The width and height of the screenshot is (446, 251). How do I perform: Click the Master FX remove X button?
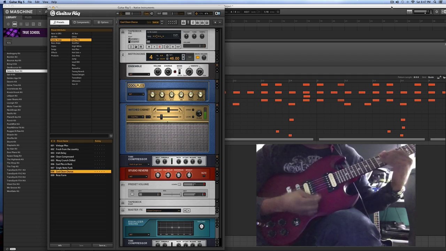[x=185, y=211]
